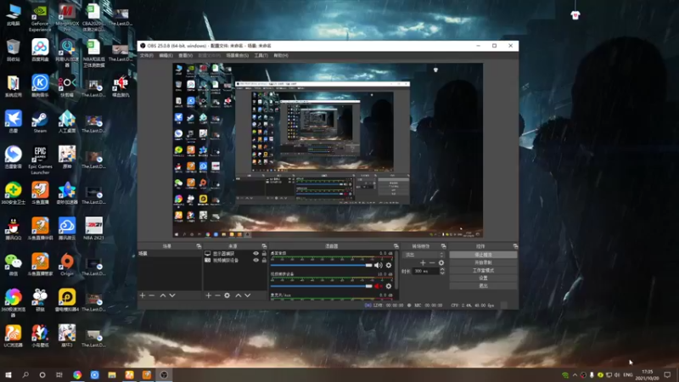The image size is (679, 382).
Task: Toggle Studio Mode button in Controls
Action: (483, 270)
